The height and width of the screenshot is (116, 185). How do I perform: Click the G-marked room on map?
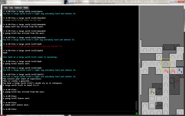(152, 92)
